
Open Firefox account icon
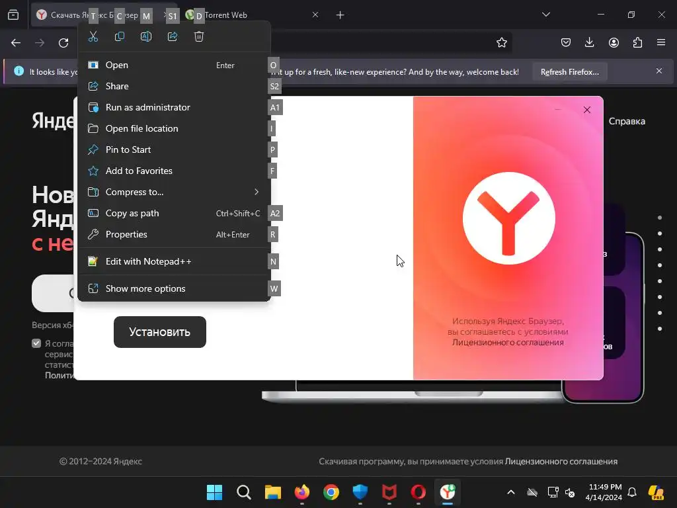(x=614, y=42)
